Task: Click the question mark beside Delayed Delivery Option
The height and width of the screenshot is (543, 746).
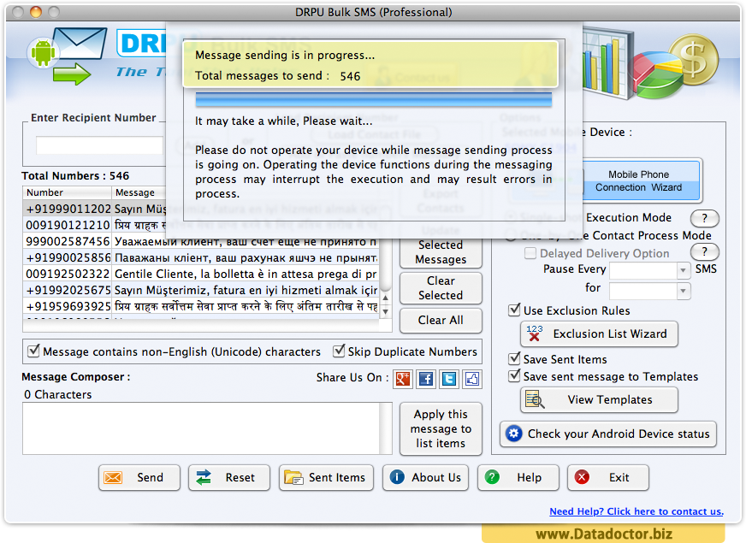Action: [x=705, y=251]
